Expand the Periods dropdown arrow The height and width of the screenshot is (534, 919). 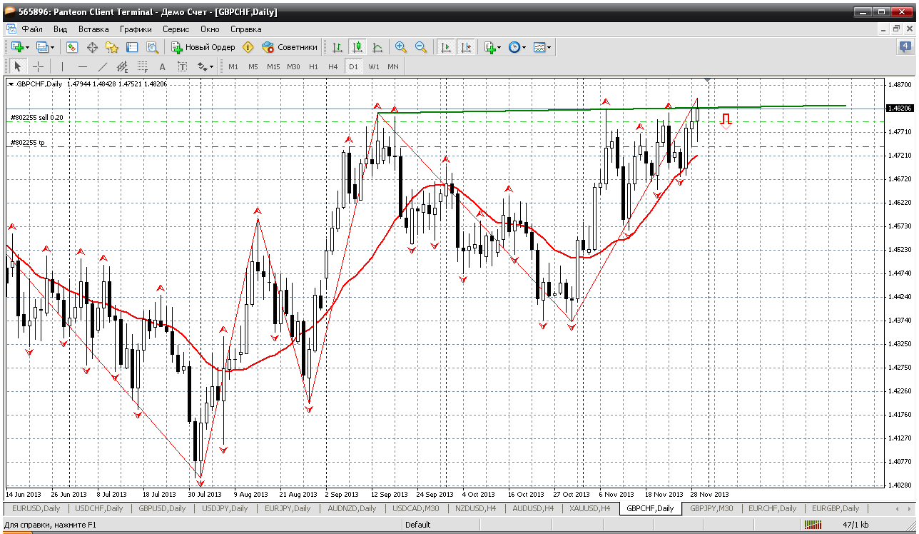[524, 47]
